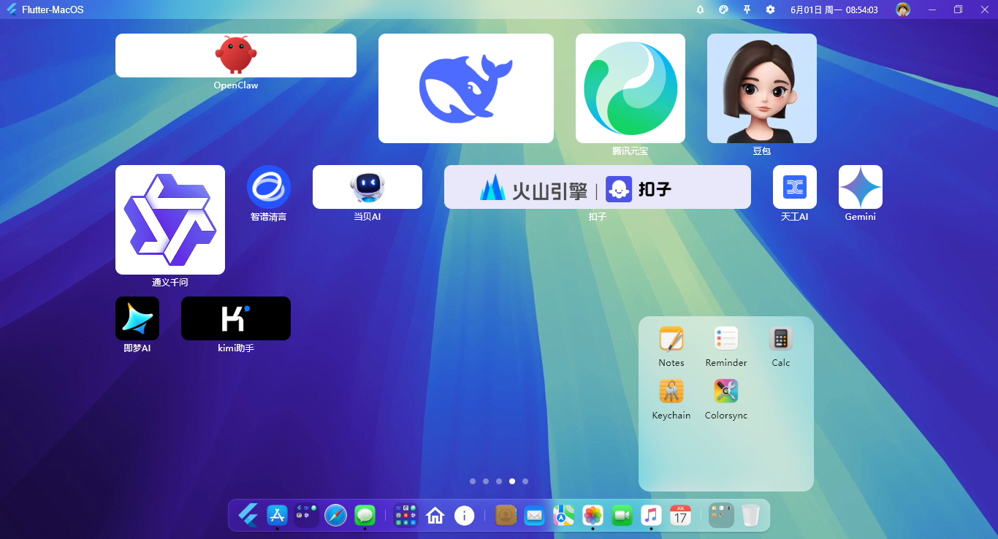Open the Launchpad grid folder in dock

pyautogui.click(x=406, y=516)
